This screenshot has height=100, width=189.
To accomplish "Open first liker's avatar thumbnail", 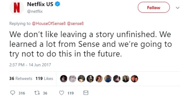I will coord(64,79).
